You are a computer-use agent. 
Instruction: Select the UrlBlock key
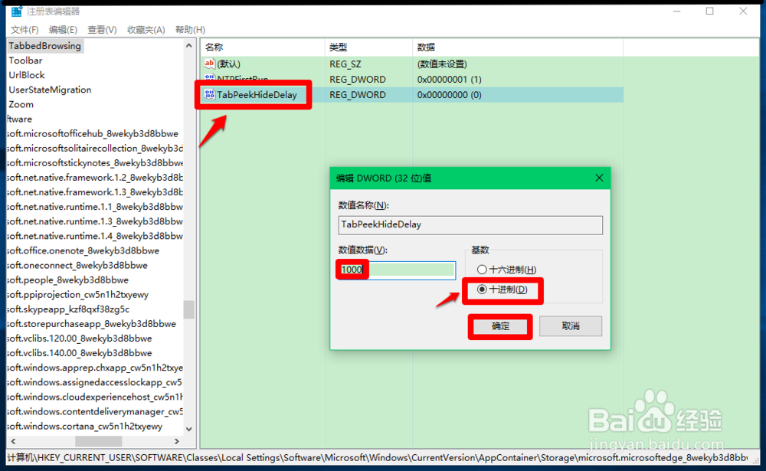(x=26, y=75)
